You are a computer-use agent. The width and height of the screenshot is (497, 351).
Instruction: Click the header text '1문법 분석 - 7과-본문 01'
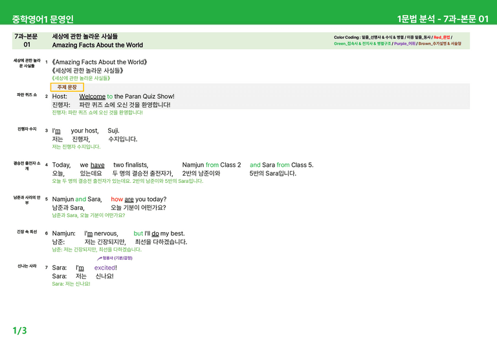pos(443,19)
